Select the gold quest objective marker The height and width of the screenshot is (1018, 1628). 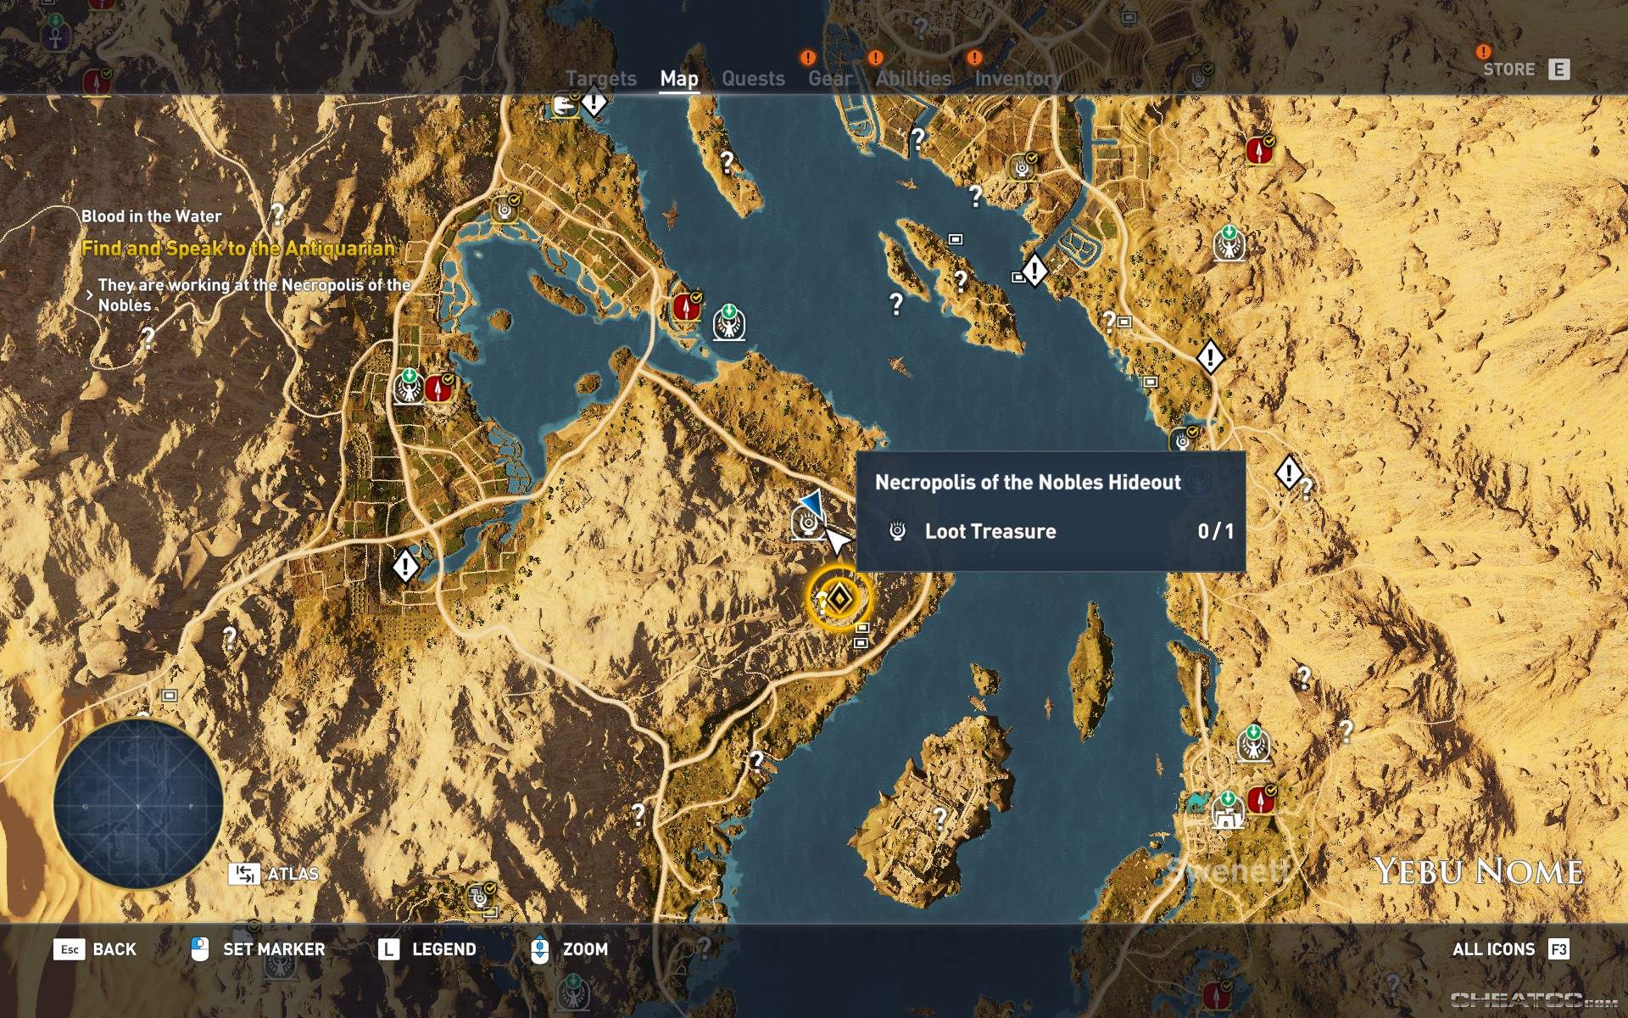pos(839,599)
